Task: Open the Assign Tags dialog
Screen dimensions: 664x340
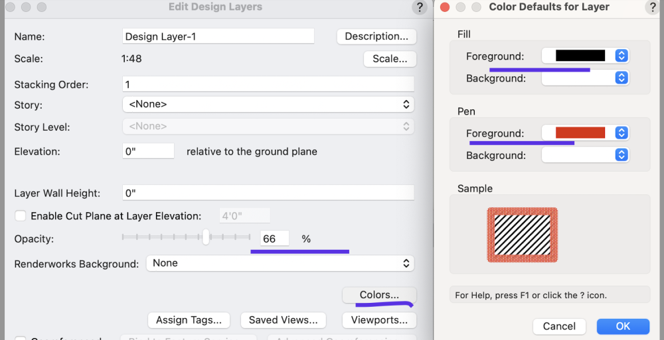Action: click(x=189, y=320)
